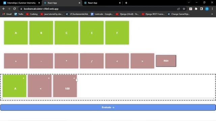Open the Extensions puzzle icon
The height and width of the screenshot is (121, 216).
point(196,9)
